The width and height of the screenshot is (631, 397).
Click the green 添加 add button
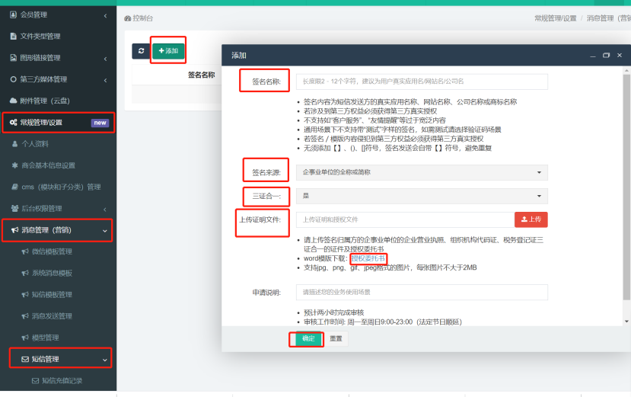[168, 51]
